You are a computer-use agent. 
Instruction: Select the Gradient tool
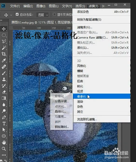click(4, 98)
